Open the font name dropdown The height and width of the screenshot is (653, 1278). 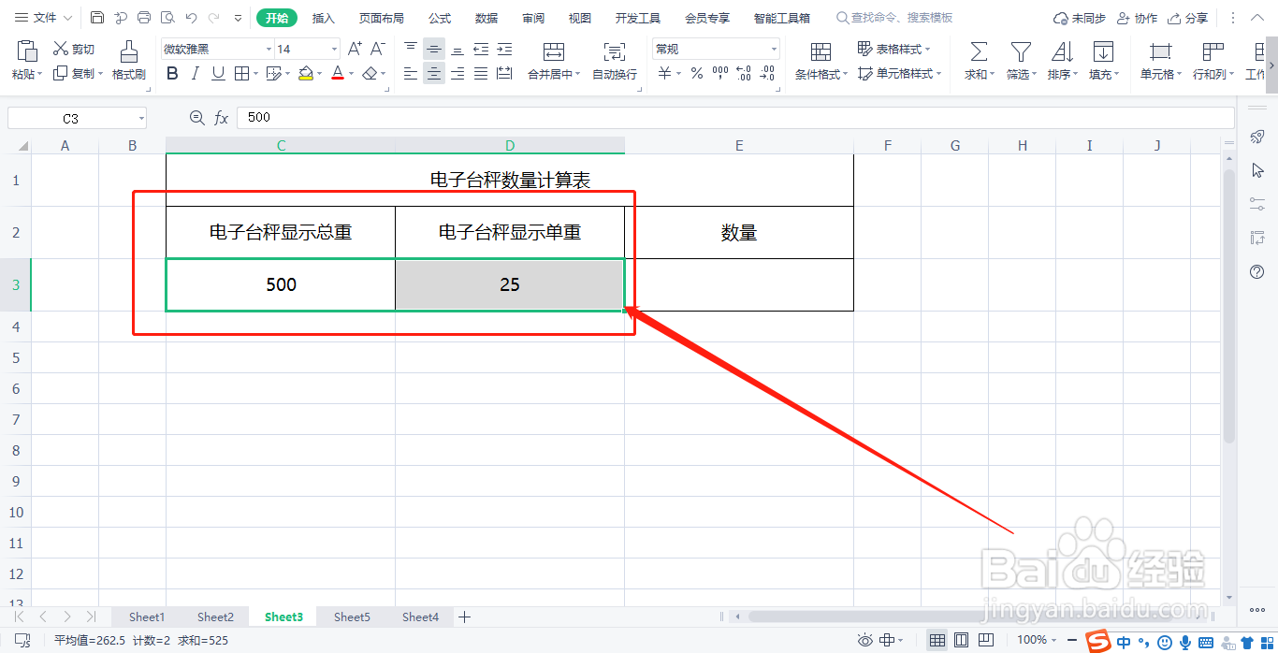pyautogui.click(x=268, y=48)
